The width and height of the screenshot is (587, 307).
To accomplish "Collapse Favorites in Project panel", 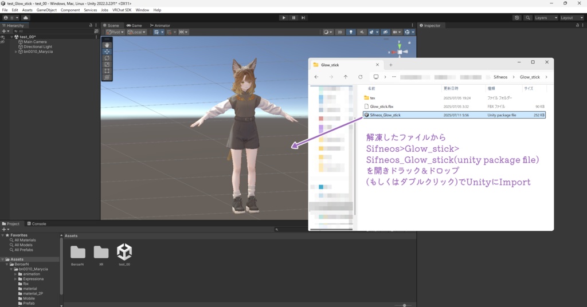I will 3,235.
